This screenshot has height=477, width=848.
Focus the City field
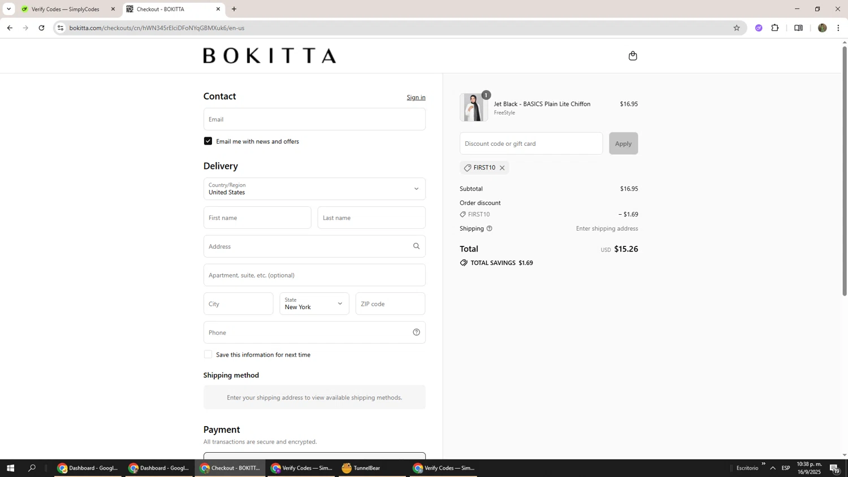238,303
